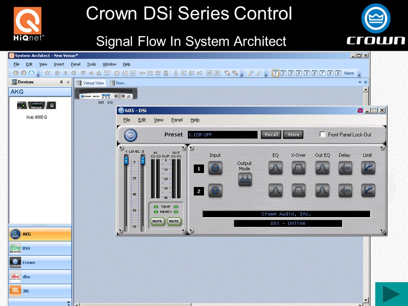Click the zoom in magnifier toolbar icon

(x=251, y=73)
